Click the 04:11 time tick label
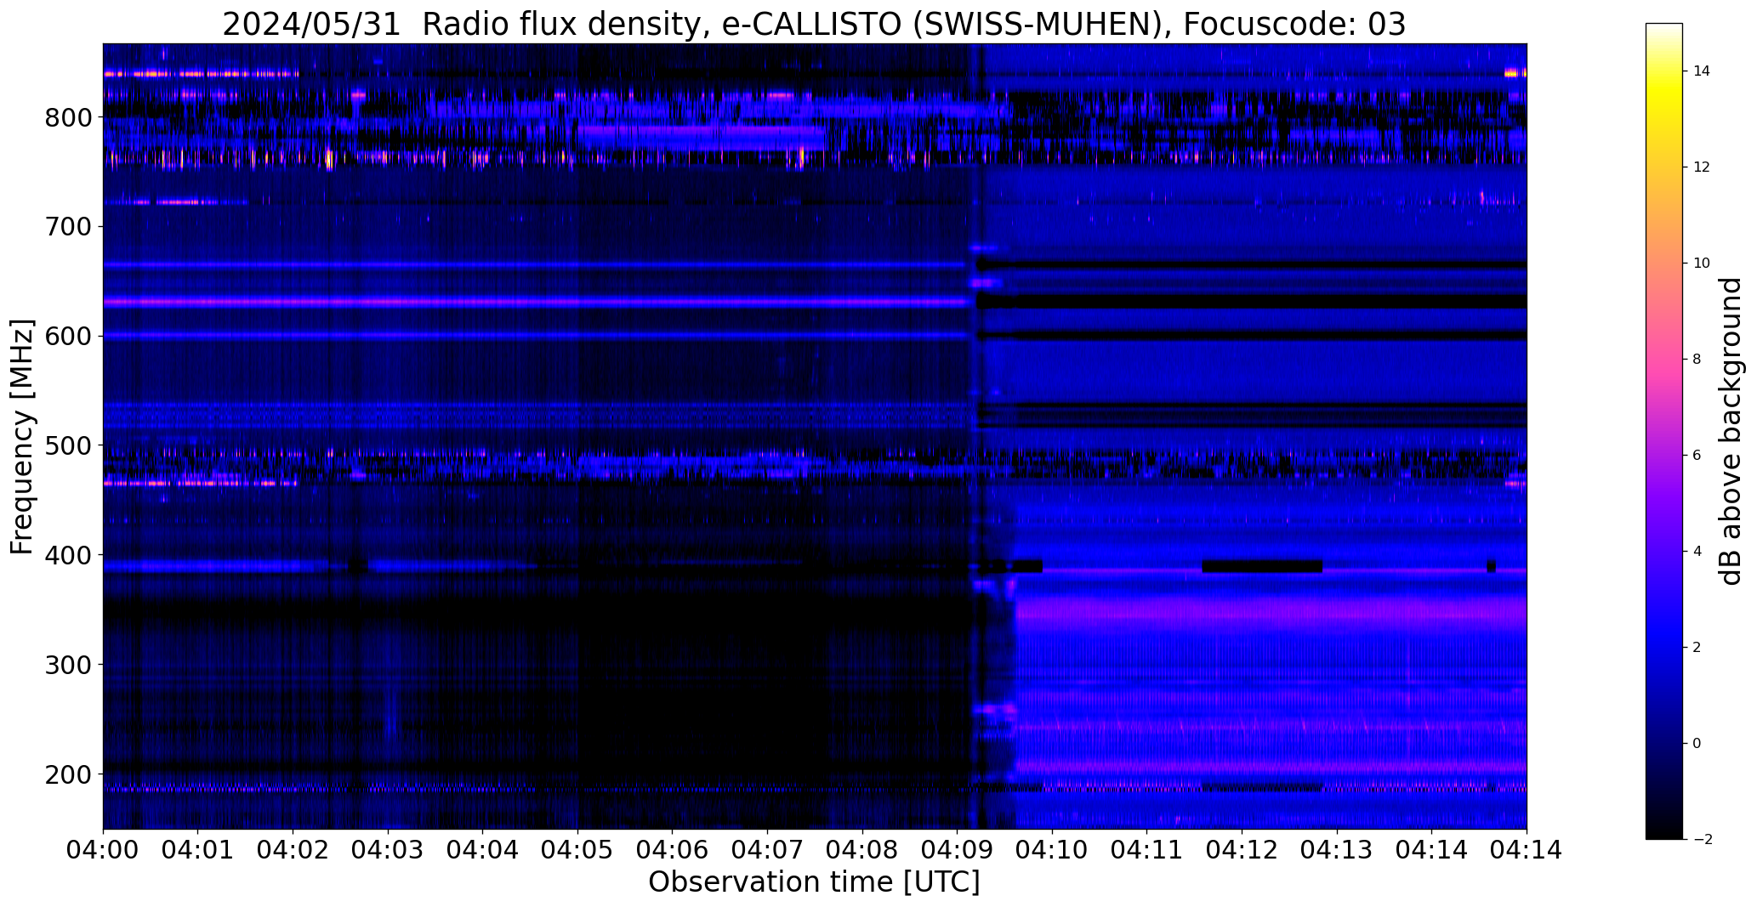Image resolution: width=1757 pixels, height=907 pixels. (x=1146, y=850)
